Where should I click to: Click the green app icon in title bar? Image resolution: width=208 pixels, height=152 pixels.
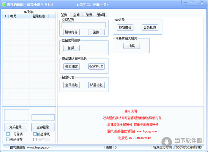click(x=4, y=5)
